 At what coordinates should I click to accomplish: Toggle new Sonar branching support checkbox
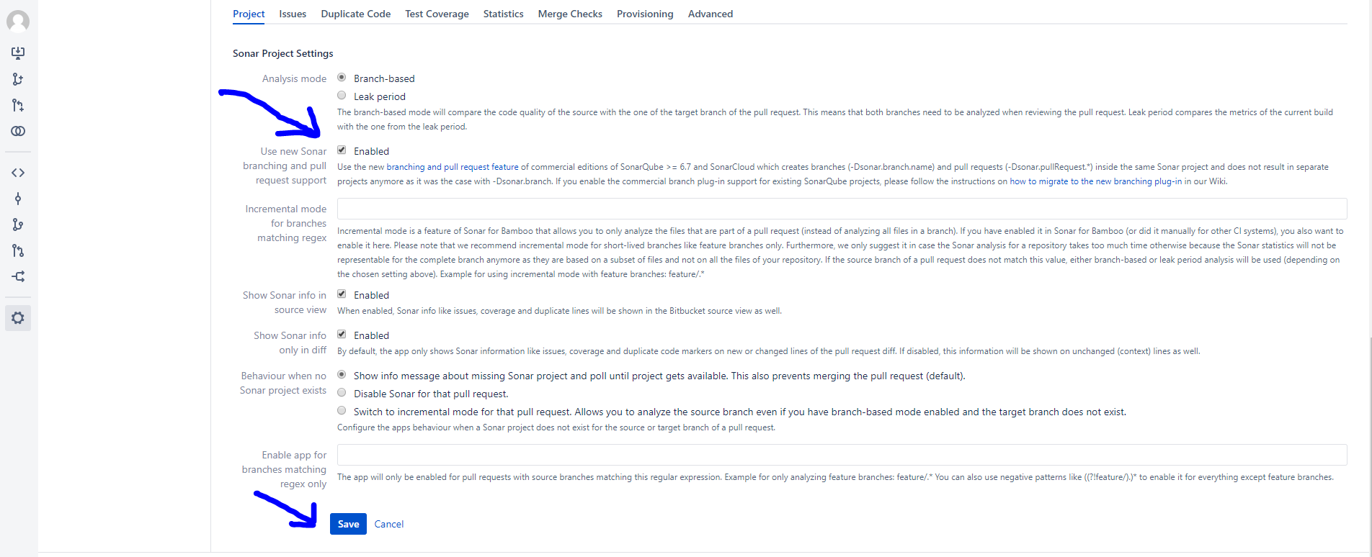point(342,150)
